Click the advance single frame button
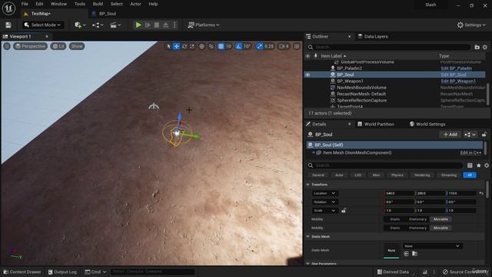Screen dimensions: 492x277 click(x=148, y=25)
